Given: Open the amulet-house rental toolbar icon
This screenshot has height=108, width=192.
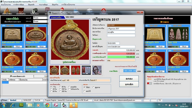Looking at the screenshot, I should point(7,11).
